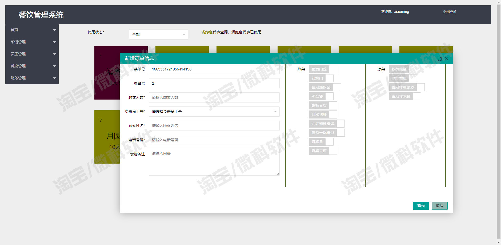Check the 西红柿炒鸡蛋 dish

327,124
